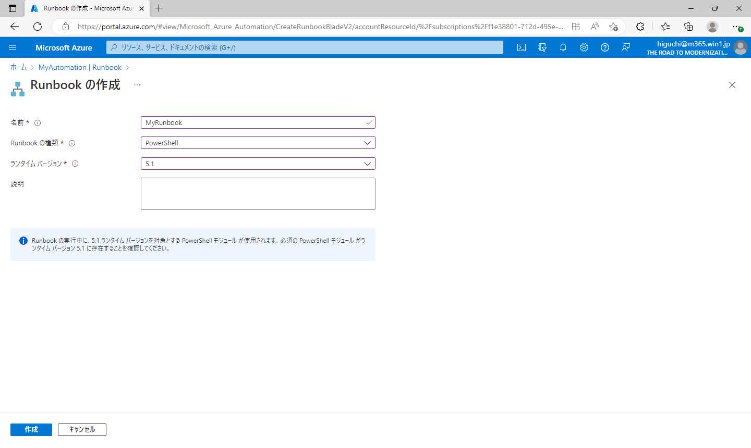Open a new browser tab
Viewport: 751px width, 448px height.
pos(159,8)
